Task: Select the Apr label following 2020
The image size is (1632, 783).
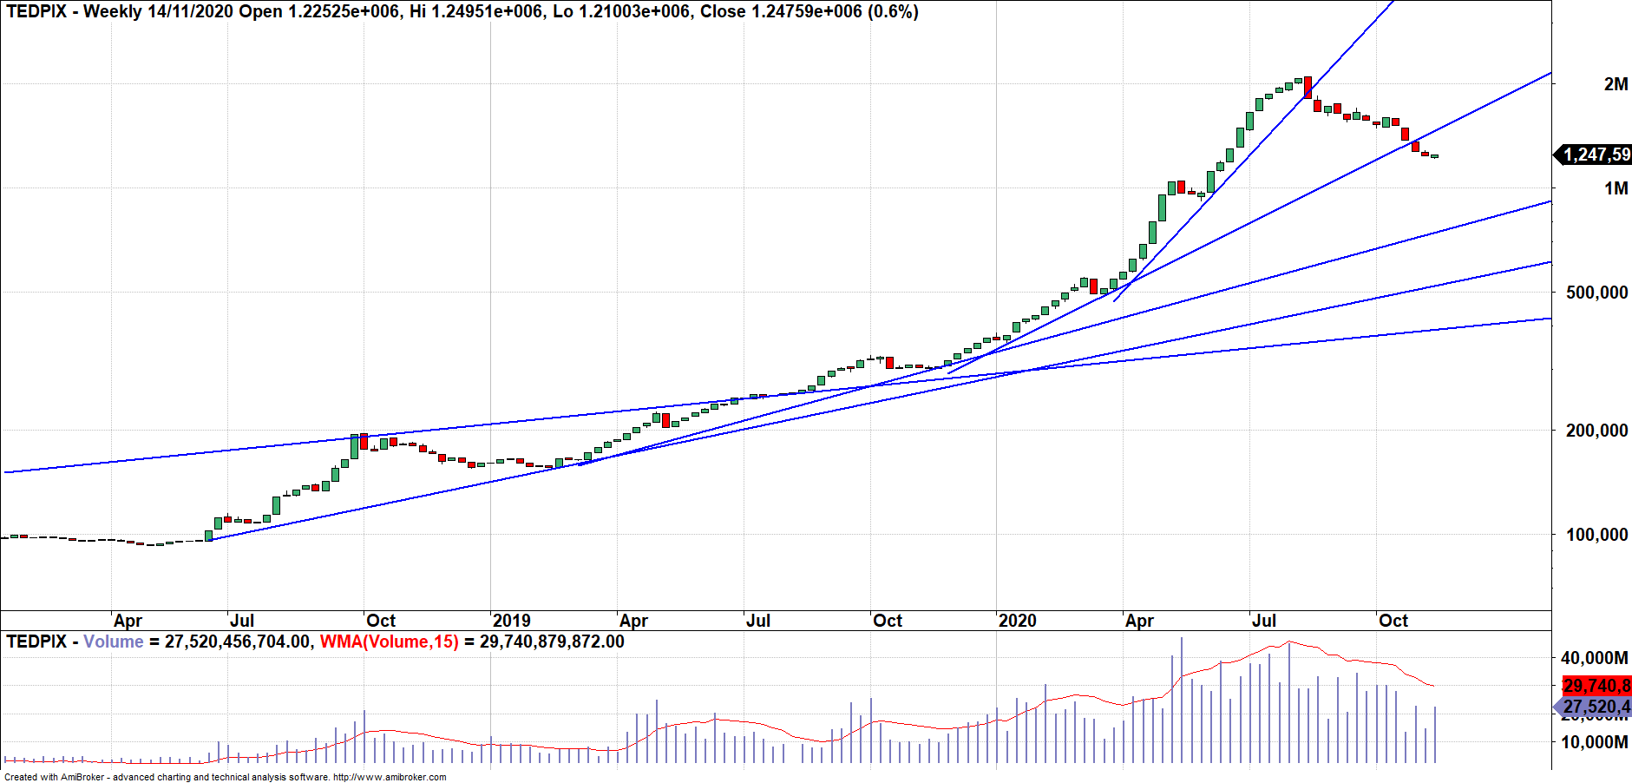Action: (x=1139, y=621)
